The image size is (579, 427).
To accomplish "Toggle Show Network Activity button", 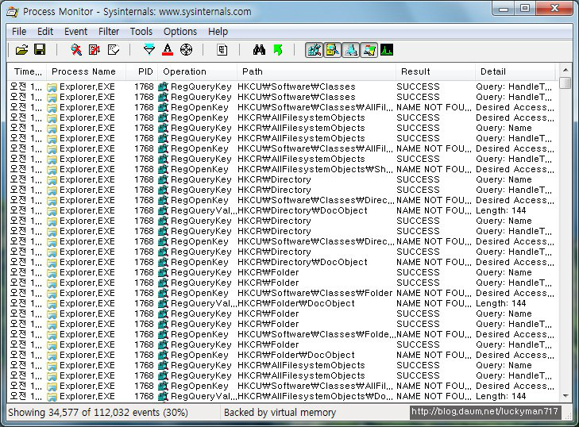I will click(350, 50).
